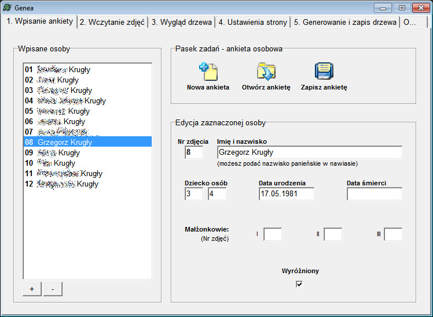Click the third spouse (III) number field
The width and height of the screenshot is (433, 317).
coord(393,234)
